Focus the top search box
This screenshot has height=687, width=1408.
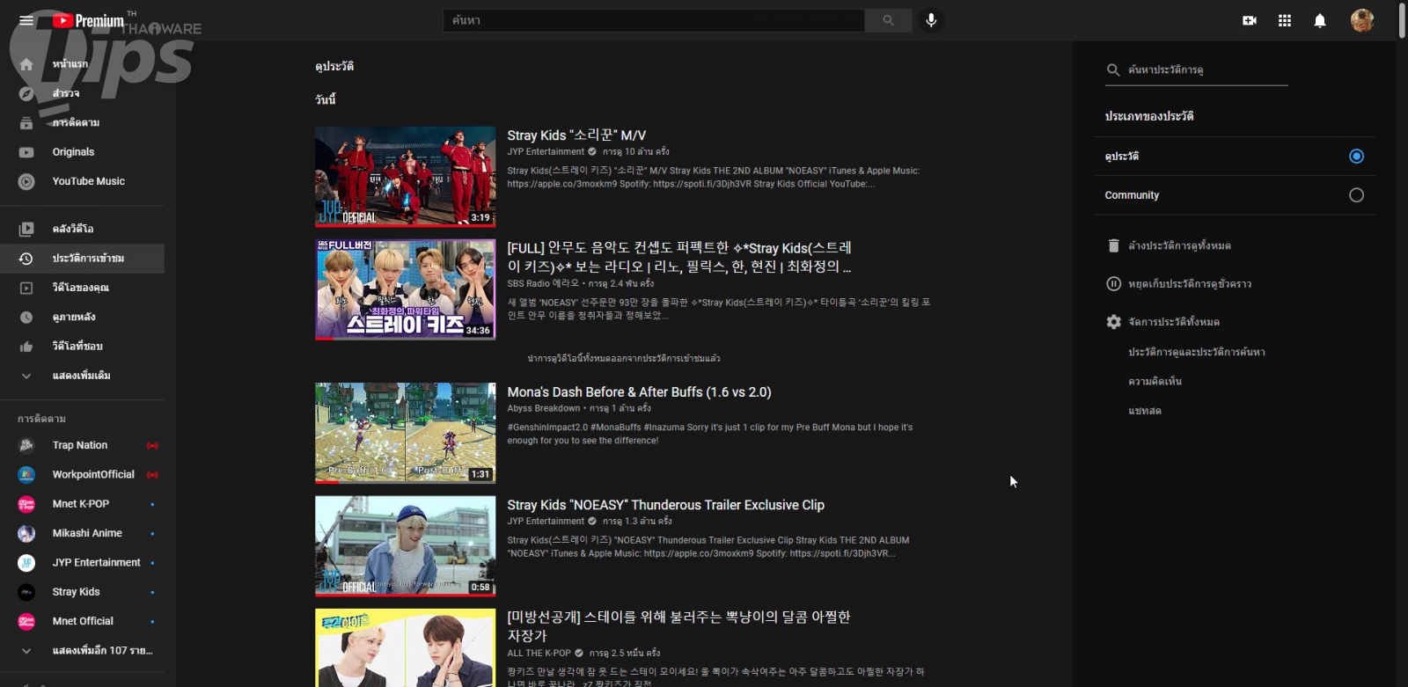point(654,20)
